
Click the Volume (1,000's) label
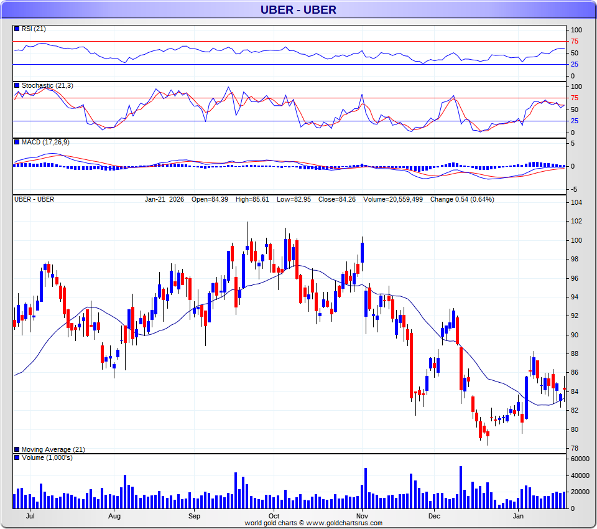coord(47,457)
